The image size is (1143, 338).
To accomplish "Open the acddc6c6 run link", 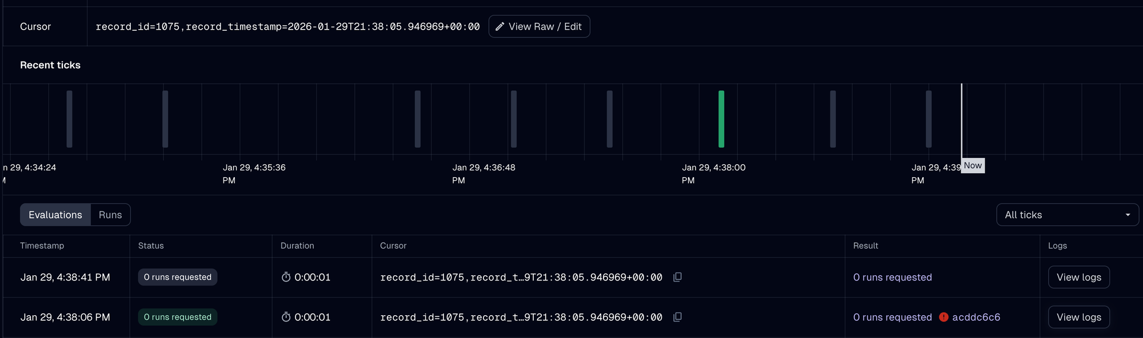I will (976, 317).
